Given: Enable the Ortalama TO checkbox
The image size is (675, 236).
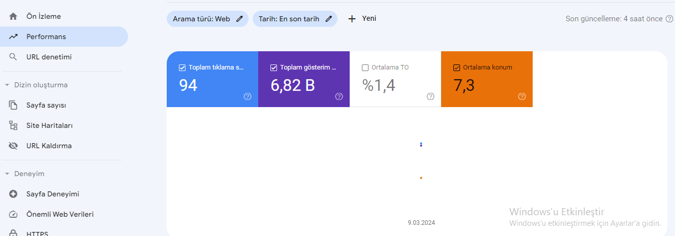Looking at the screenshot, I should click(365, 68).
